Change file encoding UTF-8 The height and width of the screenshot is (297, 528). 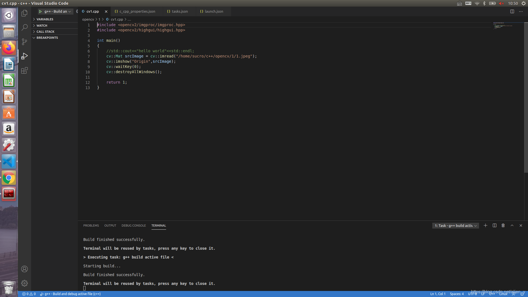[472, 294]
